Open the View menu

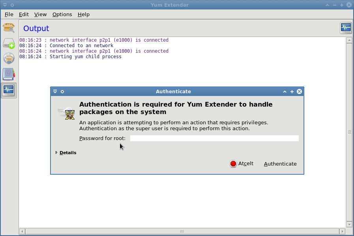tap(40, 15)
